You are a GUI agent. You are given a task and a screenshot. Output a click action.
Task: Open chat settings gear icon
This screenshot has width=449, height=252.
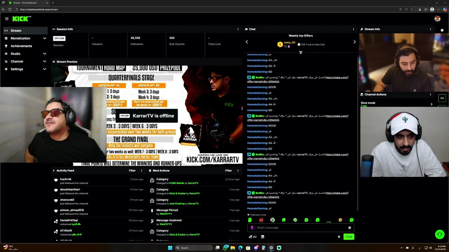click(x=339, y=237)
